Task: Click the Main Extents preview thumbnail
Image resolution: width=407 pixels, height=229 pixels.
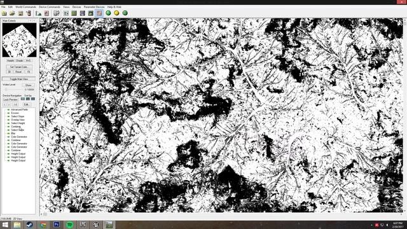Action: 19,40
